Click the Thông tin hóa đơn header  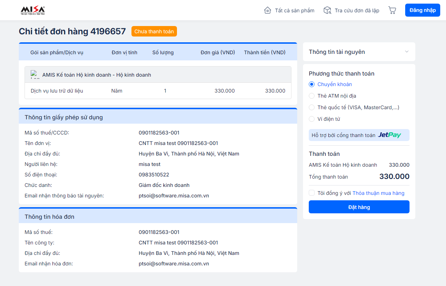tap(158, 217)
